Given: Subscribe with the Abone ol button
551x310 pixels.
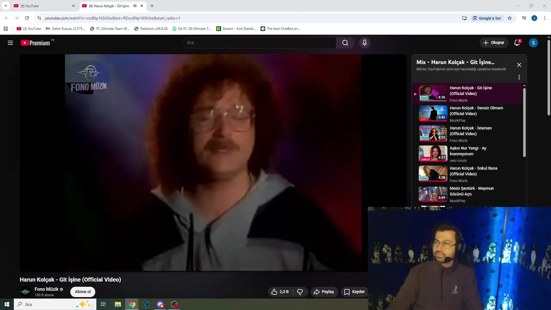Looking at the screenshot, I should [83, 291].
